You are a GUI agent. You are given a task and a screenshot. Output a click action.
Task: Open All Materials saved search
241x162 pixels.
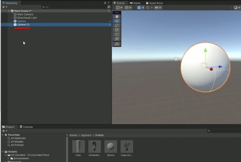17,138
